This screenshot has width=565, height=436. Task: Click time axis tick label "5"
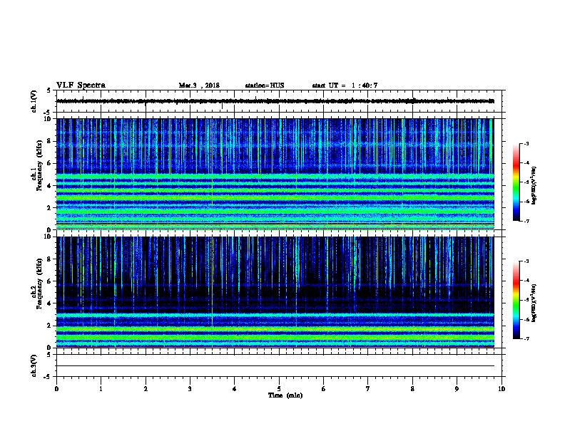point(279,389)
